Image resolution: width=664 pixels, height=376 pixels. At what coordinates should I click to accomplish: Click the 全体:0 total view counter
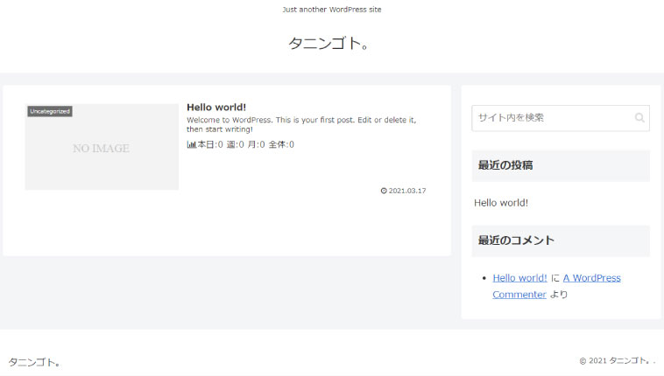point(281,145)
